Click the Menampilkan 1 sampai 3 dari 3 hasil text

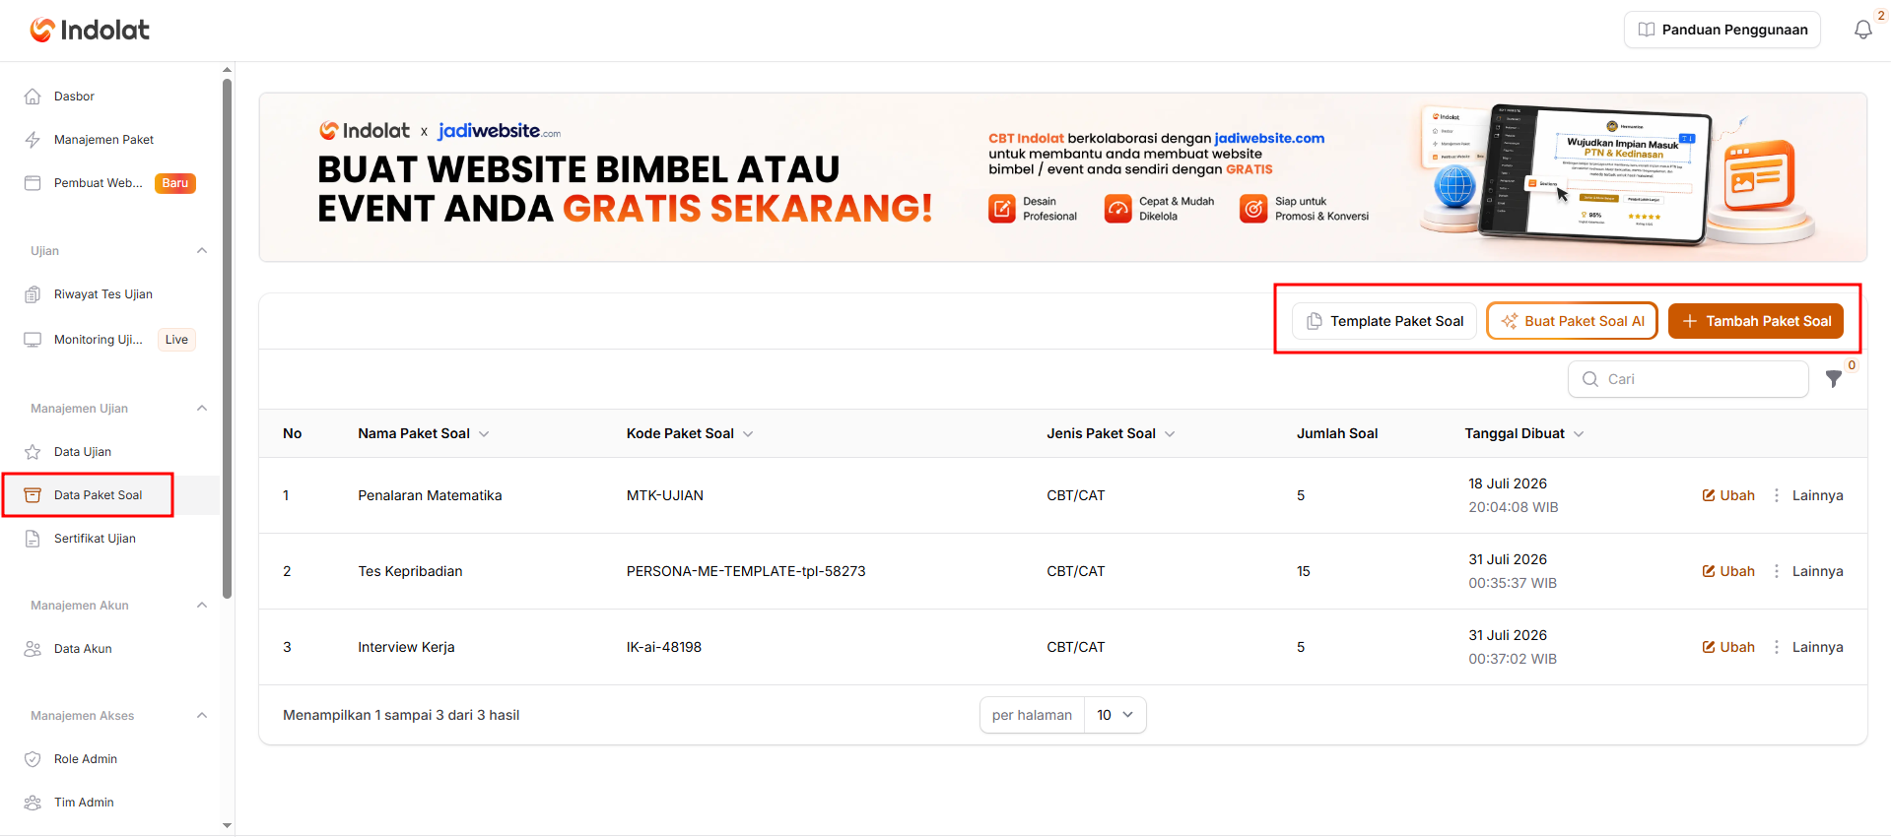pyautogui.click(x=401, y=715)
